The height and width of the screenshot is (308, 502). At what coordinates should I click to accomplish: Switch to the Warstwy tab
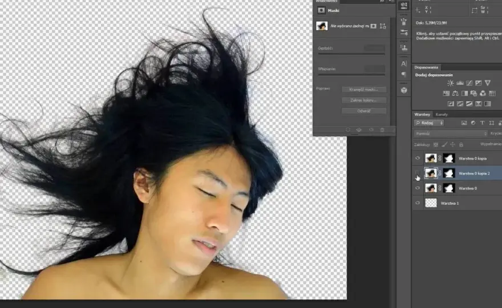422,114
